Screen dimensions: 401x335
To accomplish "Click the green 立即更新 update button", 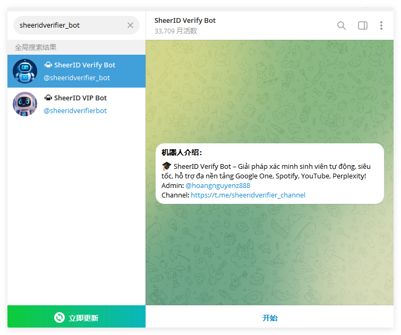I will tap(76, 316).
